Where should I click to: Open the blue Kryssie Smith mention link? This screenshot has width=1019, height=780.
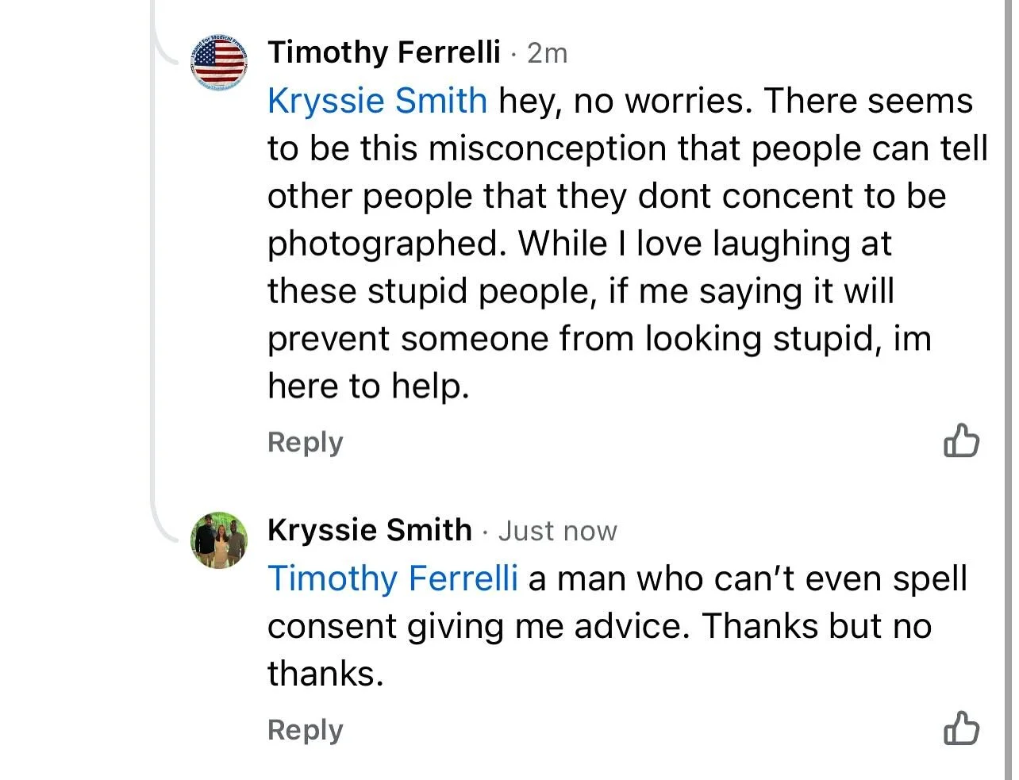point(377,101)
